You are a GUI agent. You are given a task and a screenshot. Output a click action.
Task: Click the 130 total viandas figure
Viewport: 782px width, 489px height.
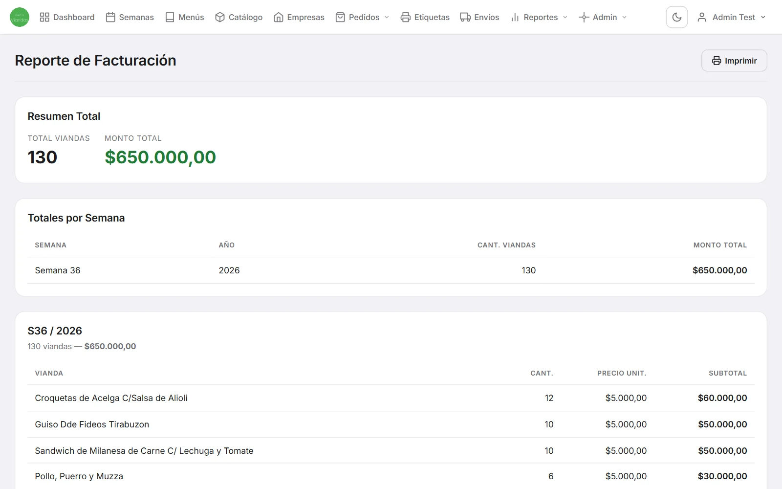[x=43, y=157]
